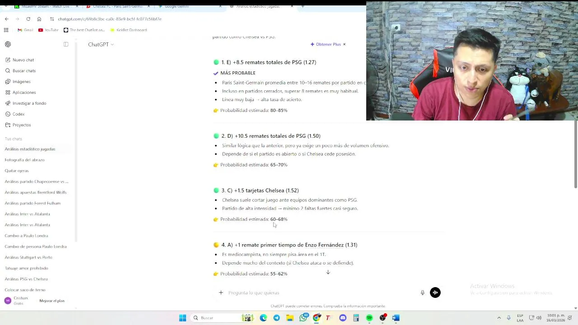This screenshot has width=578, height=325.
Task: Switch to Chelsea FC - Paris Saint-Germain tab
Action: [117, 6]
